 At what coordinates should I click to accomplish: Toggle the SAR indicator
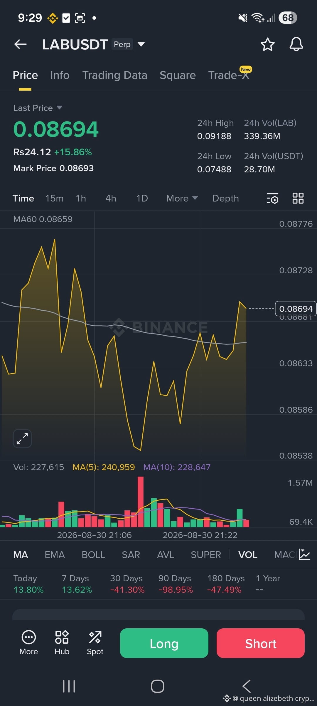[x=131, y=555]
